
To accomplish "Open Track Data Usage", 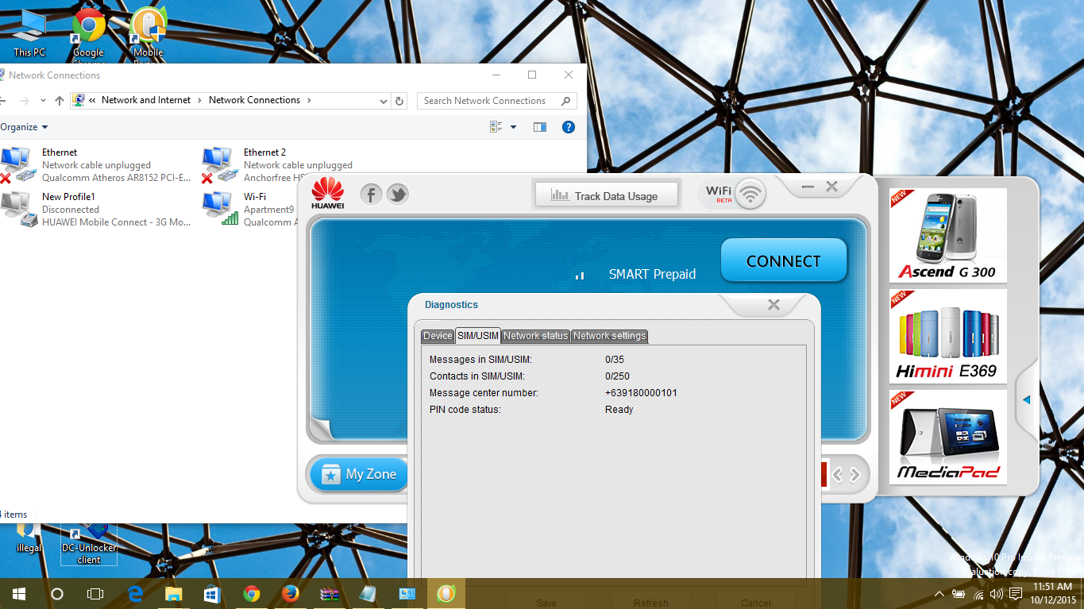I will [x=607, y=195].
